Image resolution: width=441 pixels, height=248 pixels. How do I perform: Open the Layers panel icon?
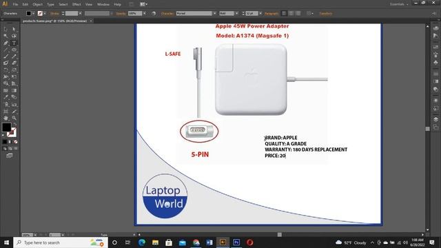[x=435, y=119]
